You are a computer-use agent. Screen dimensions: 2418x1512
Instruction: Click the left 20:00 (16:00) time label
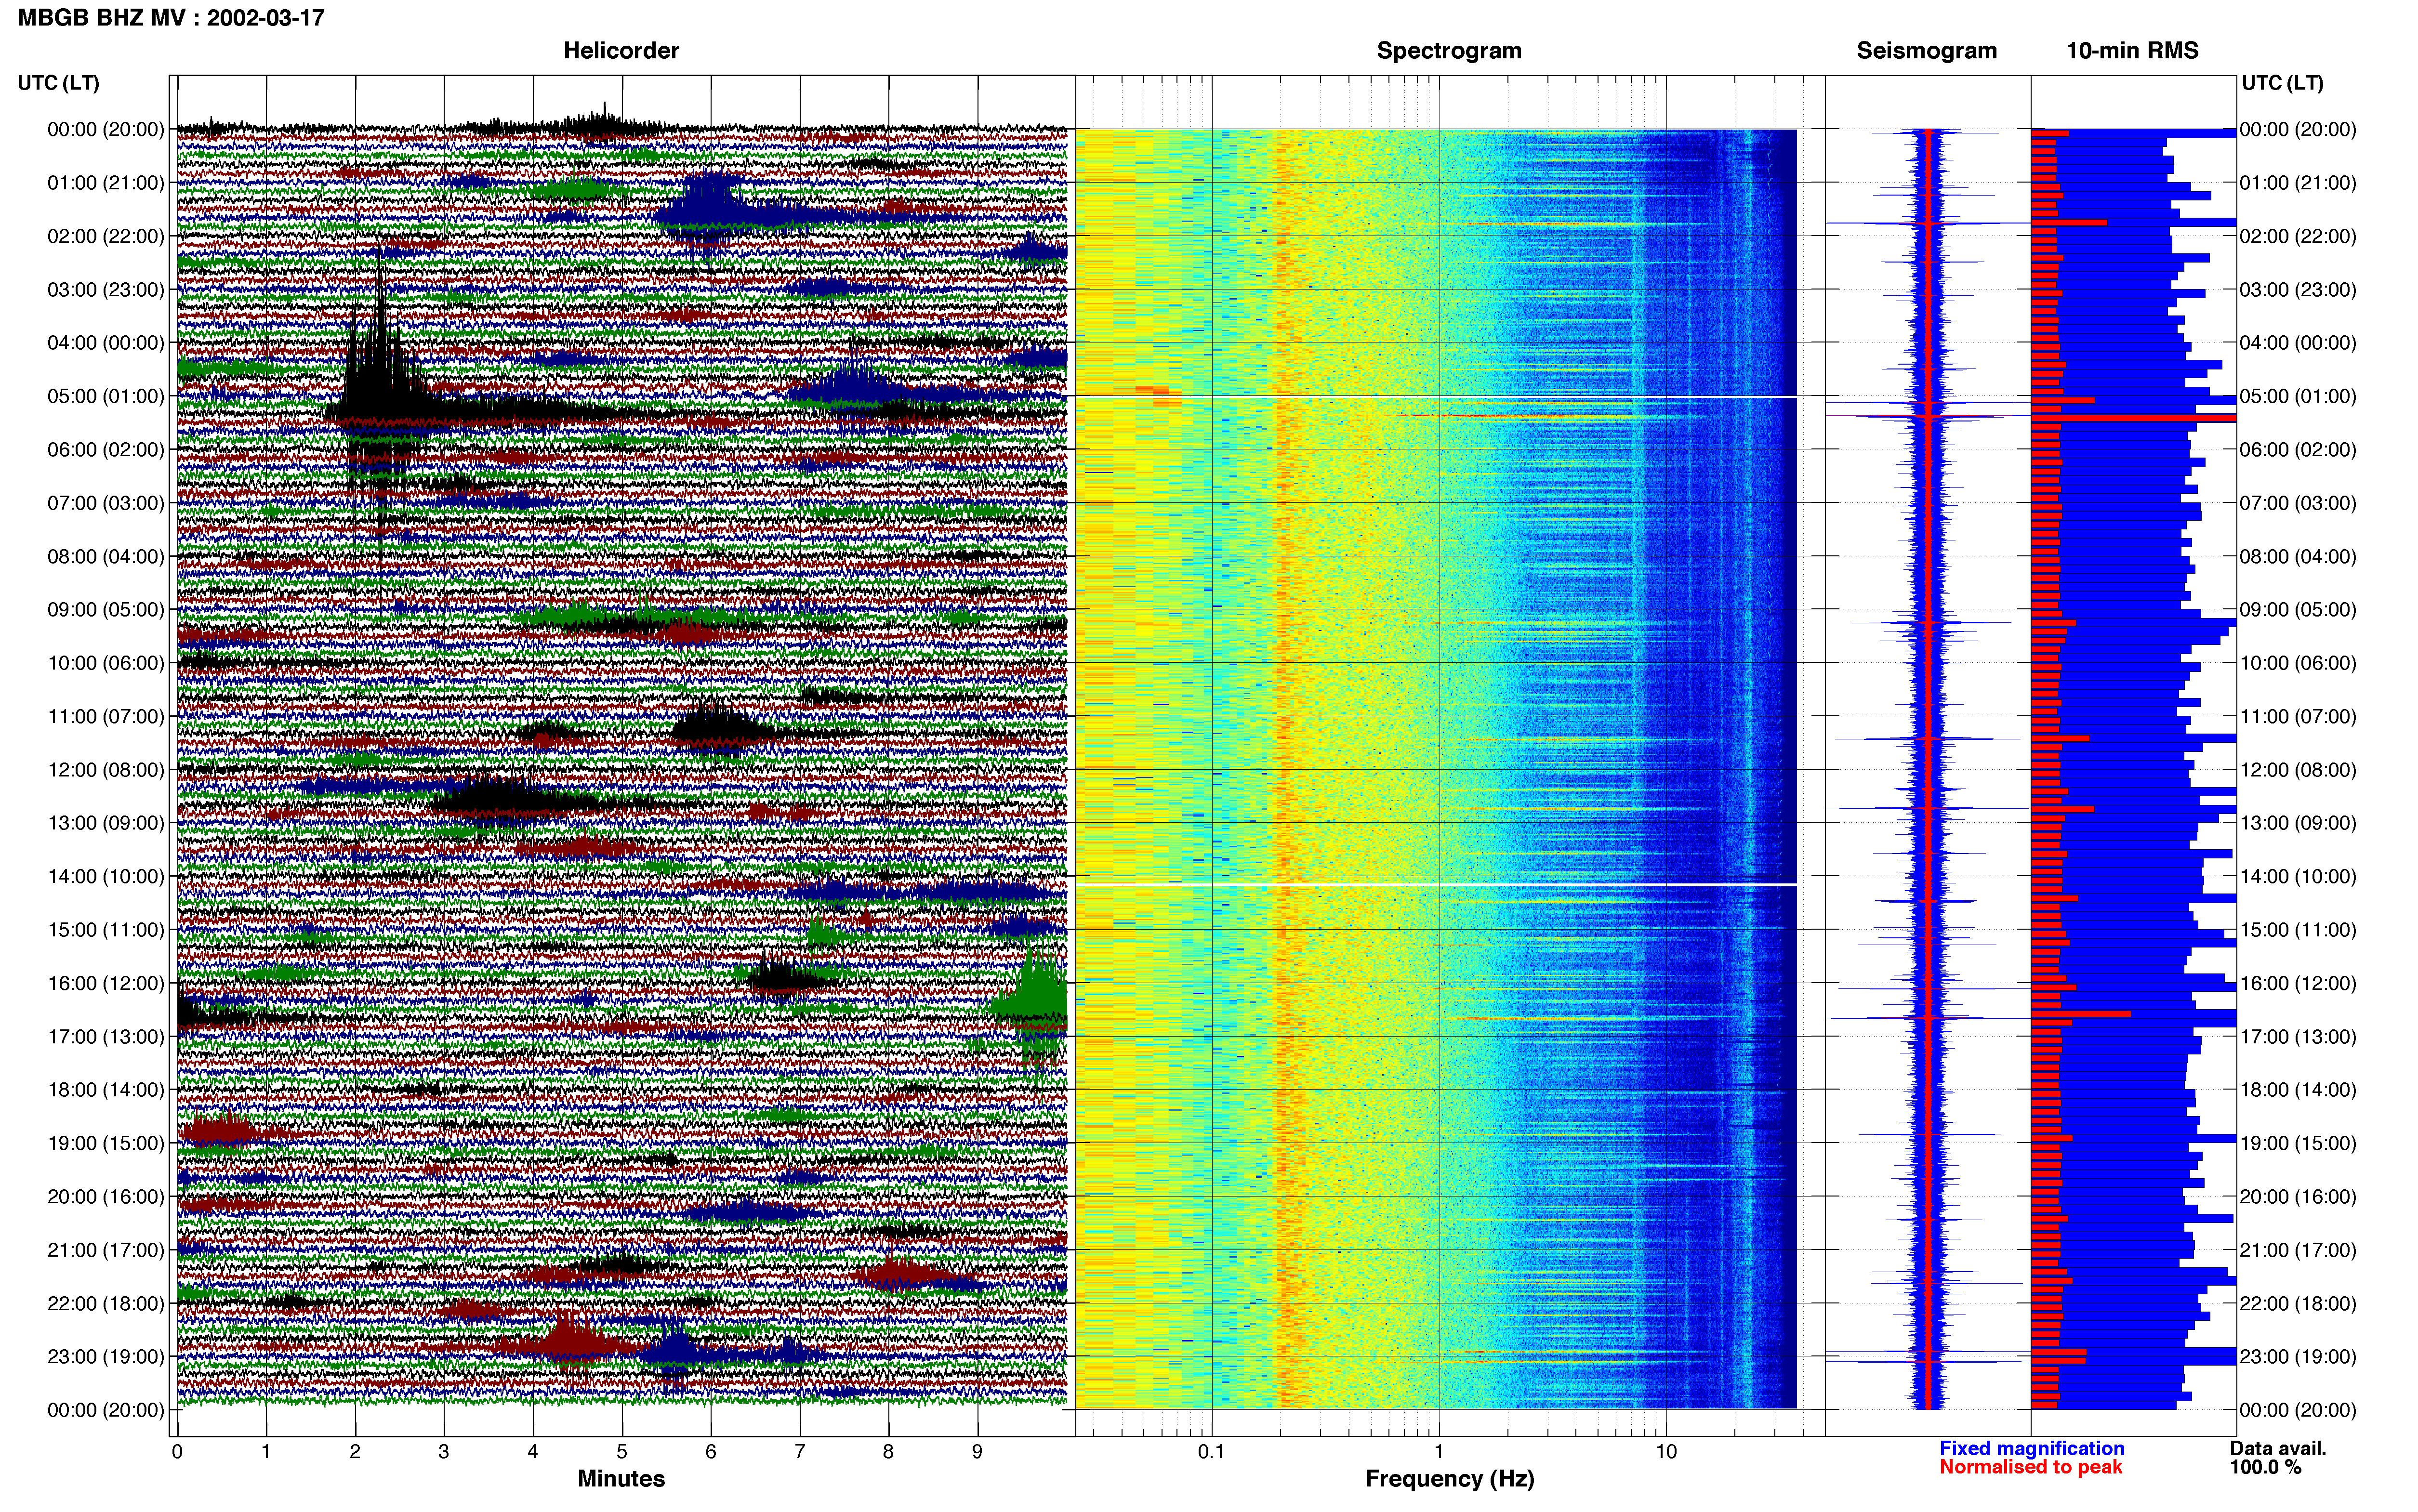(106, 1197)
